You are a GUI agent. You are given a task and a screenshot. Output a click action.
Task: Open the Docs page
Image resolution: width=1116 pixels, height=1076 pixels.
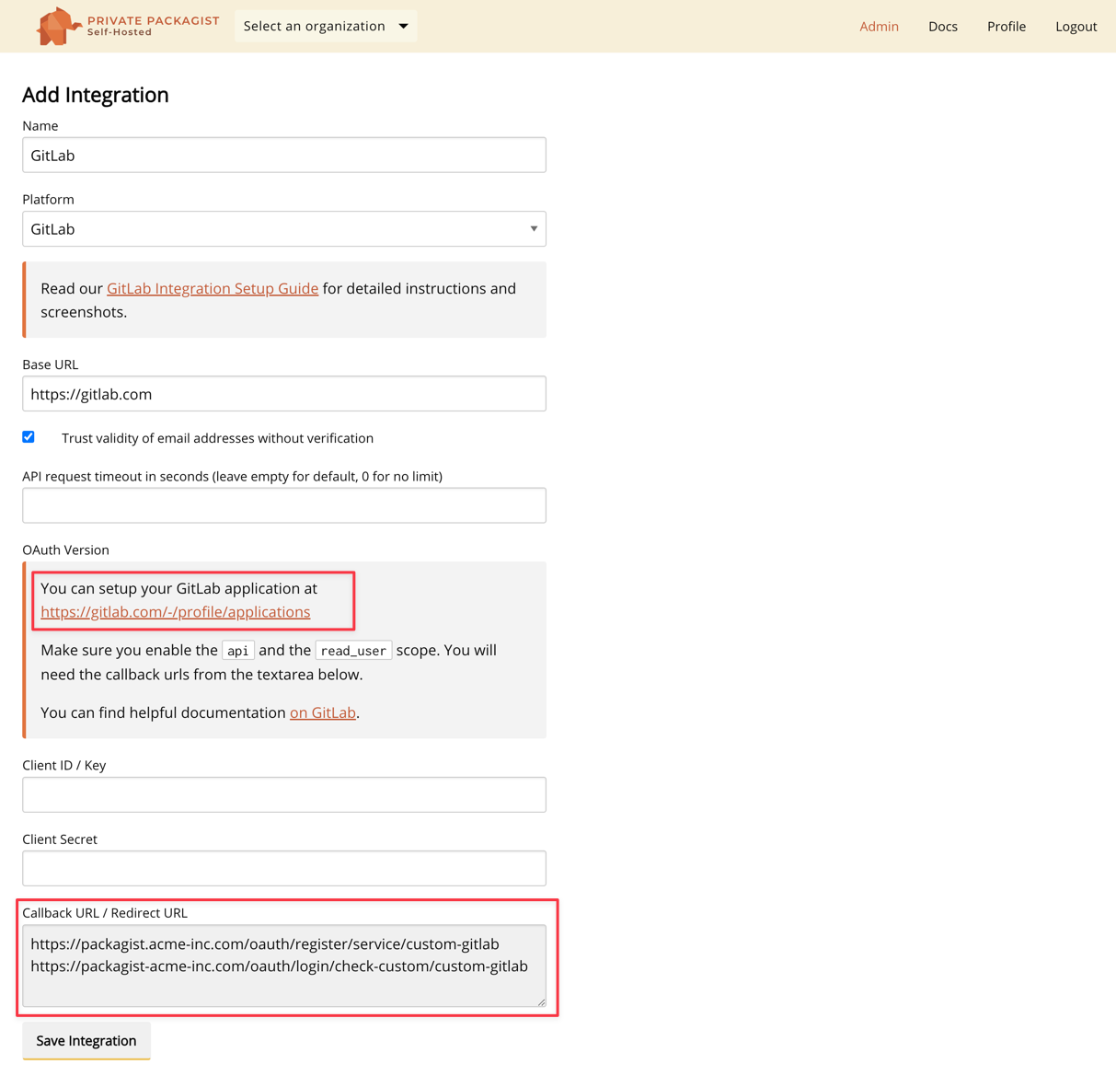942,27
